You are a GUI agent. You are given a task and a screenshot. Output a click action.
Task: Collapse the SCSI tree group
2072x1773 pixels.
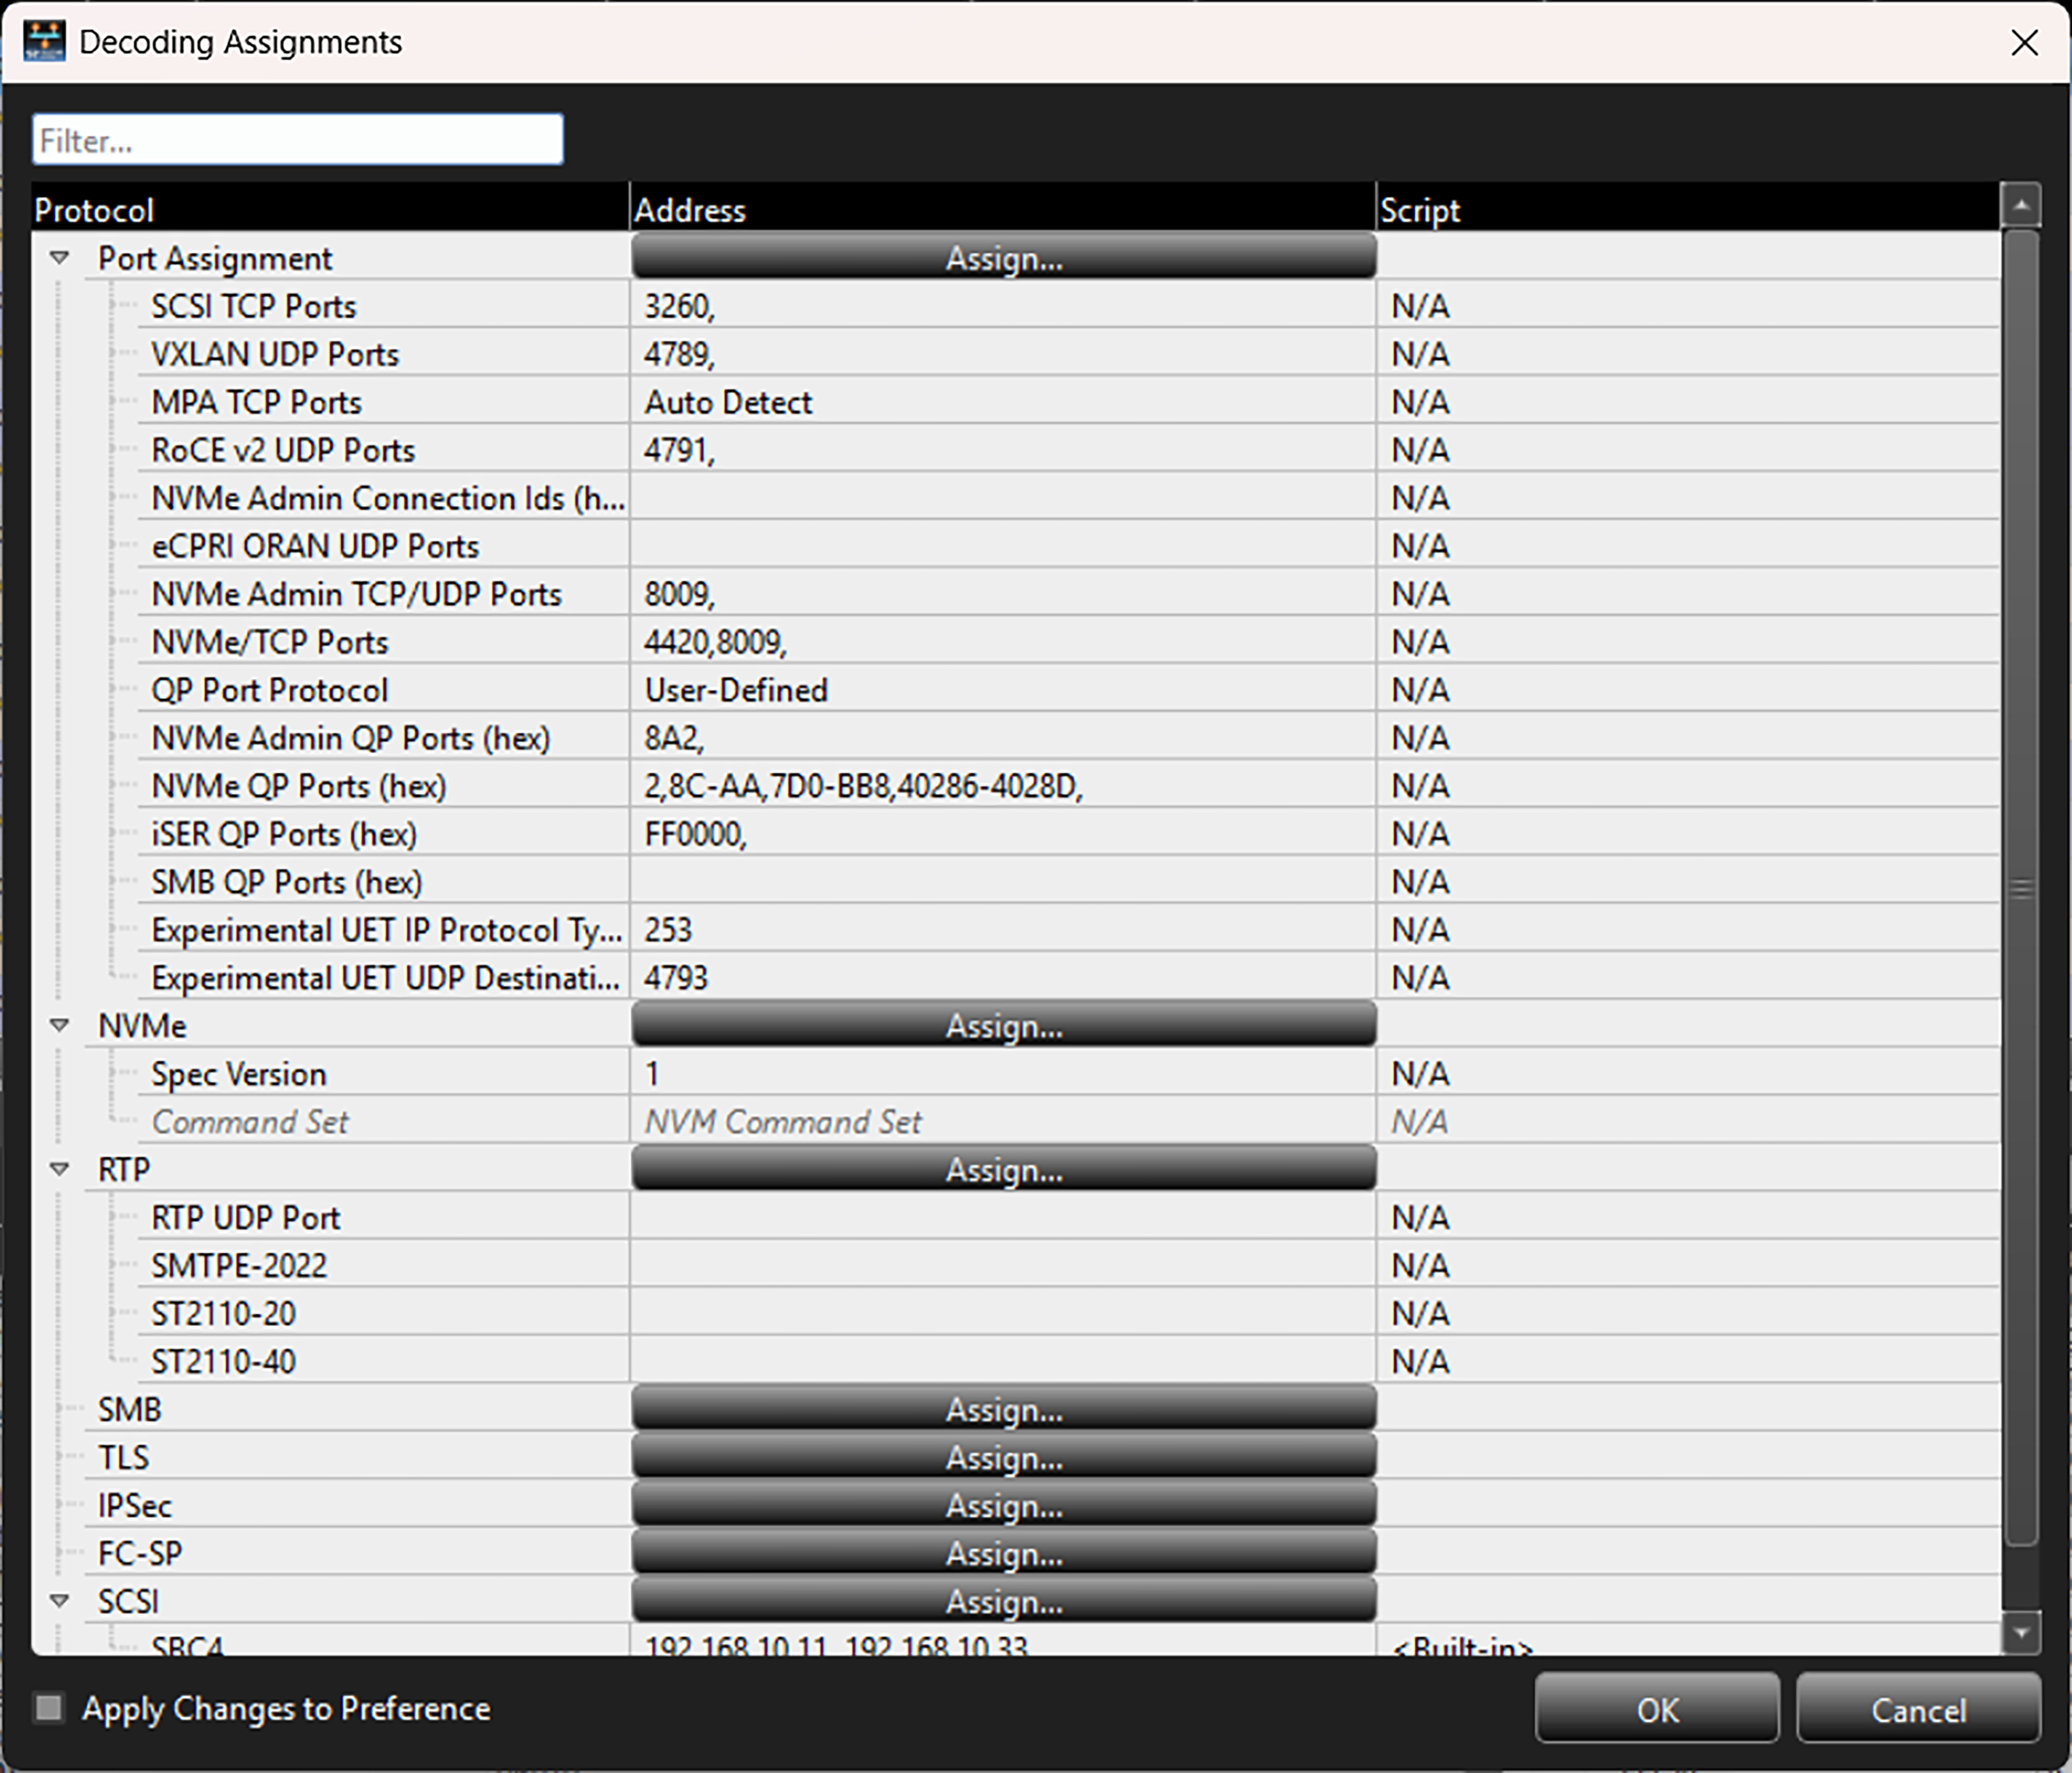click(x=60, y=1601)
